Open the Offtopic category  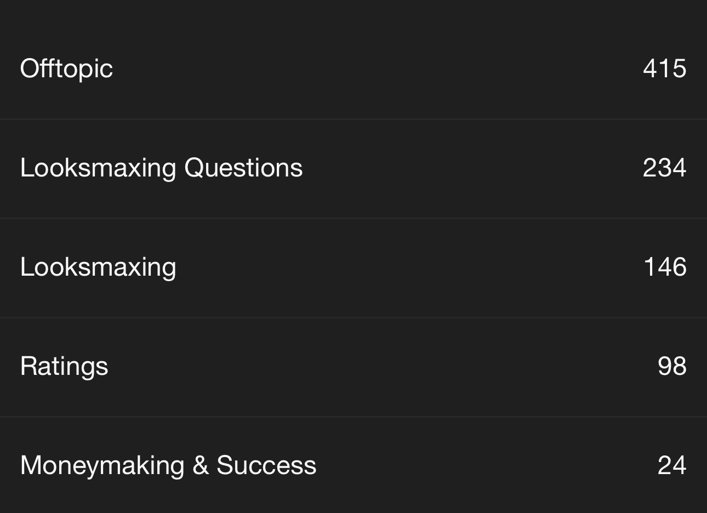(x=66, y=69)
